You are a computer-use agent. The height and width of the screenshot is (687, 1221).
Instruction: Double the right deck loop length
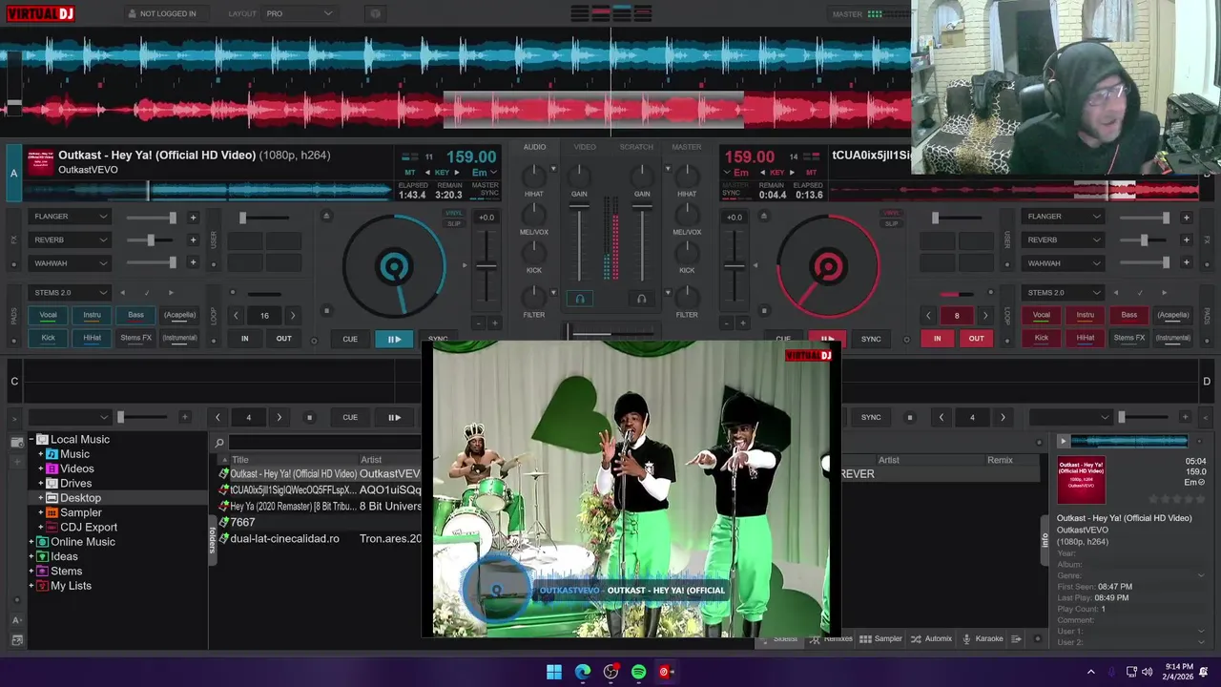pyautogui.click(x=985, y=315)
